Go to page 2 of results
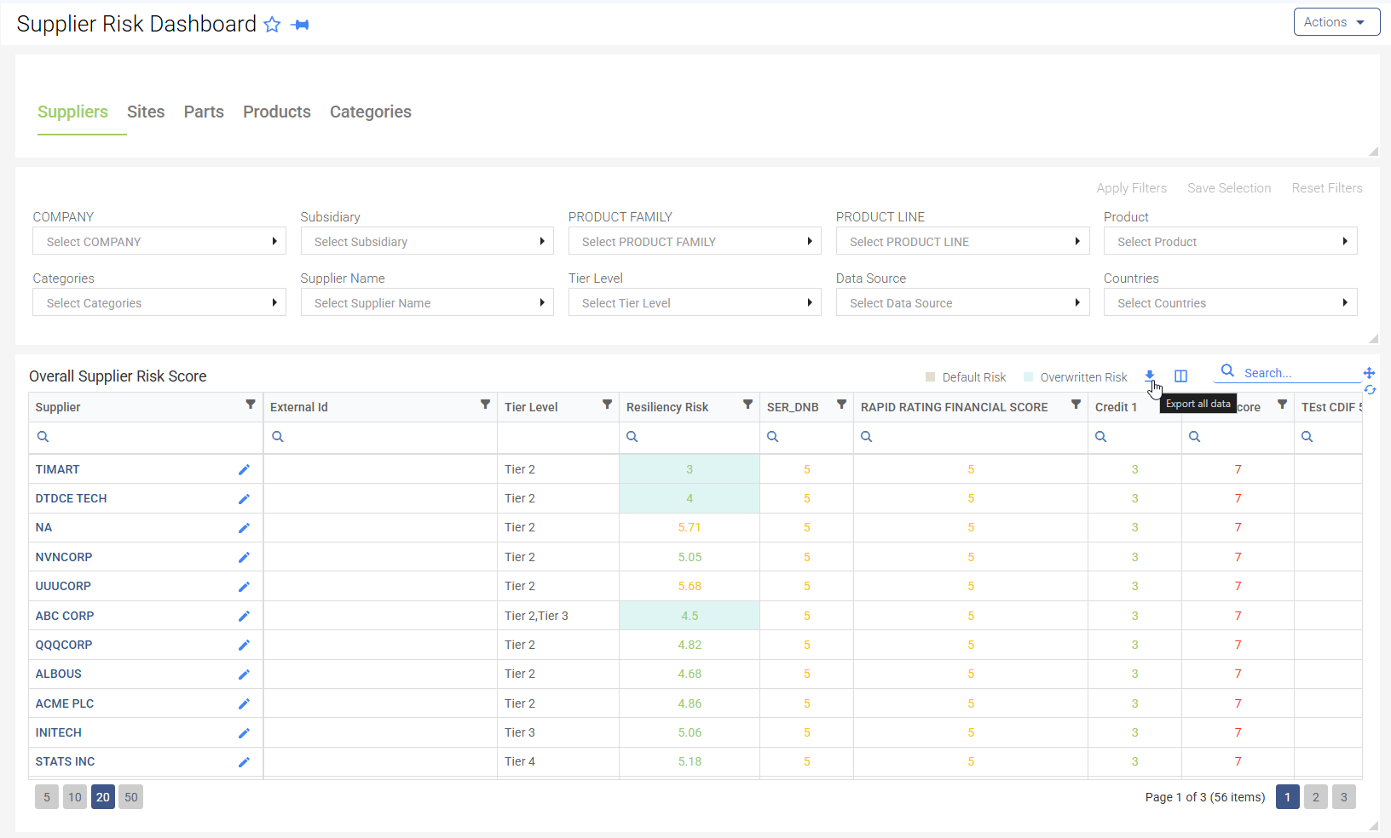 coord(1316,797)
